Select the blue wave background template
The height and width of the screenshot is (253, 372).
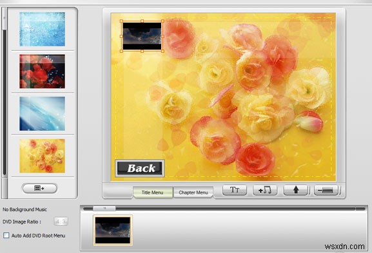[x=43, y=113]
